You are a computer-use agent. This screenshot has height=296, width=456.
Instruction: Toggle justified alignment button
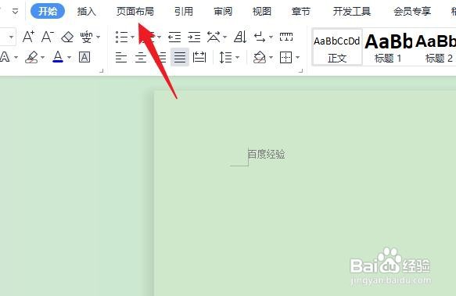coord(180,57)
